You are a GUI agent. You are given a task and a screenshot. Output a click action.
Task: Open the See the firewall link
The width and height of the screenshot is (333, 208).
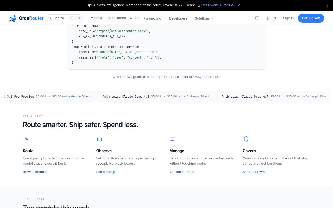point(254,172)
